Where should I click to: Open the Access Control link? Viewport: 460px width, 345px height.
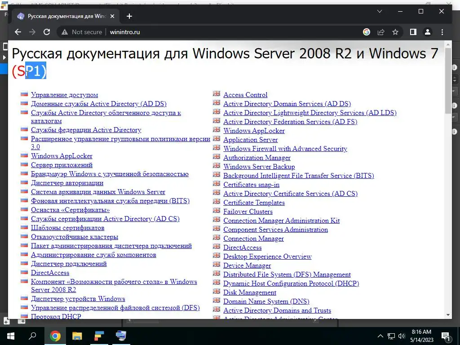(245, 95)
